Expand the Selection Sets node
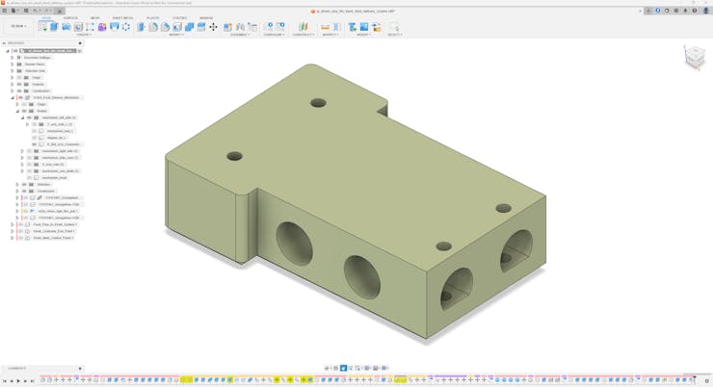713x387 pixels. pyautogui.click(x=13, y=71)
